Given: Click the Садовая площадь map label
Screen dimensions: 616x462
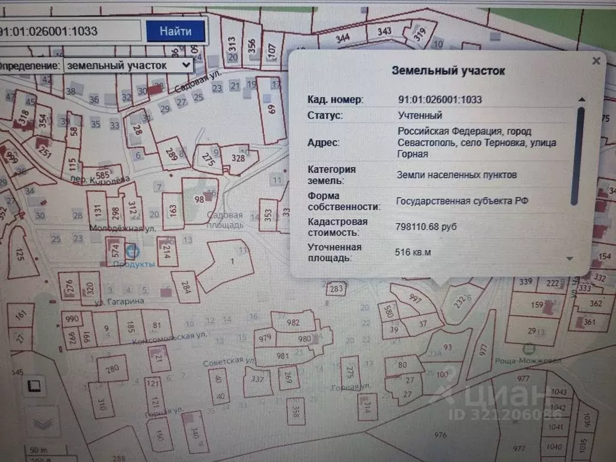Looking at the screenshot, I should [x=225, y=220].
